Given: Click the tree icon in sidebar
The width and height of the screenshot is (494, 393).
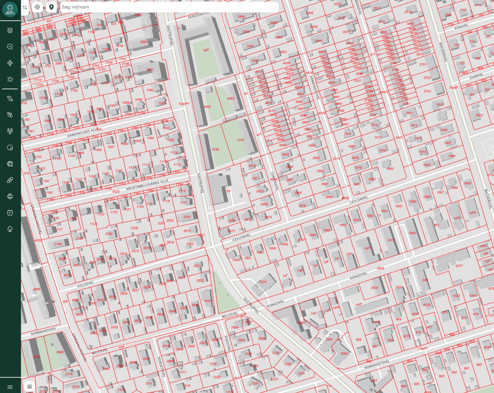Looking at the screenshot, I should tap(10, 229).
